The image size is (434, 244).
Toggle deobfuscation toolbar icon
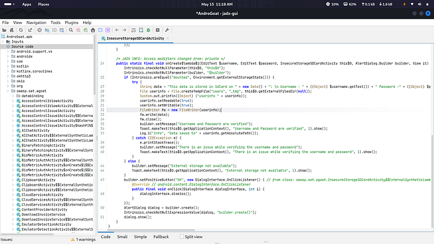click(x=133, y=30)
